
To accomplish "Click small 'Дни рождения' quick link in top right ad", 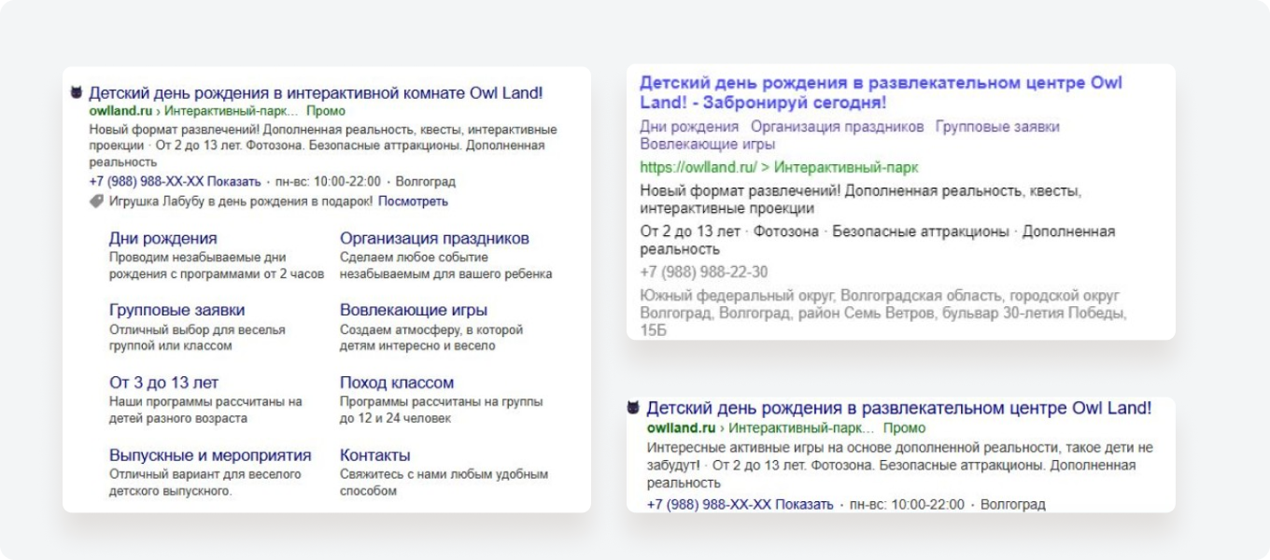I will pyautogui.click(x=689, y=126).
